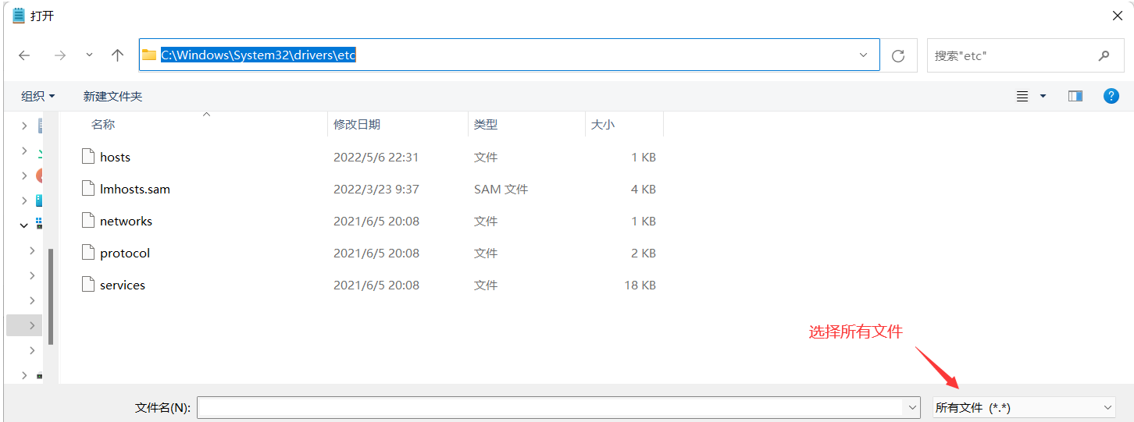
Task: Select the lmhosts.sam file name
Action: 135,189
